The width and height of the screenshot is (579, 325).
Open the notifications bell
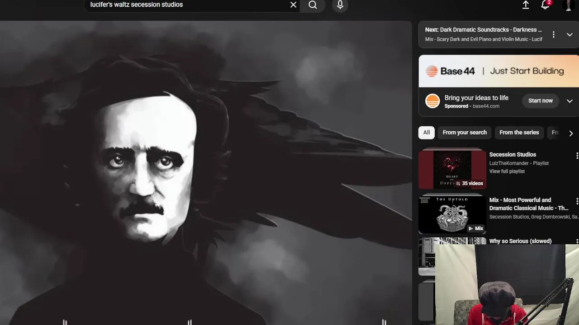pyautogui.click(x=545, y=5)
